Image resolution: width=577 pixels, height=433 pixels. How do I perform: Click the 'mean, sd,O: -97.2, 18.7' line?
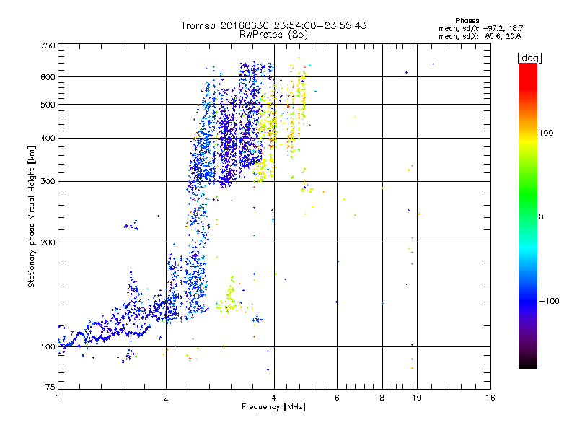click(x=480, y=28)
